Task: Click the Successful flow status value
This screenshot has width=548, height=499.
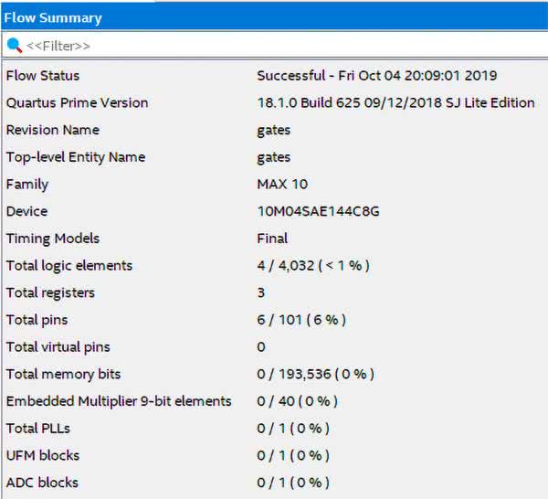Action: click(x=376, y=76)
